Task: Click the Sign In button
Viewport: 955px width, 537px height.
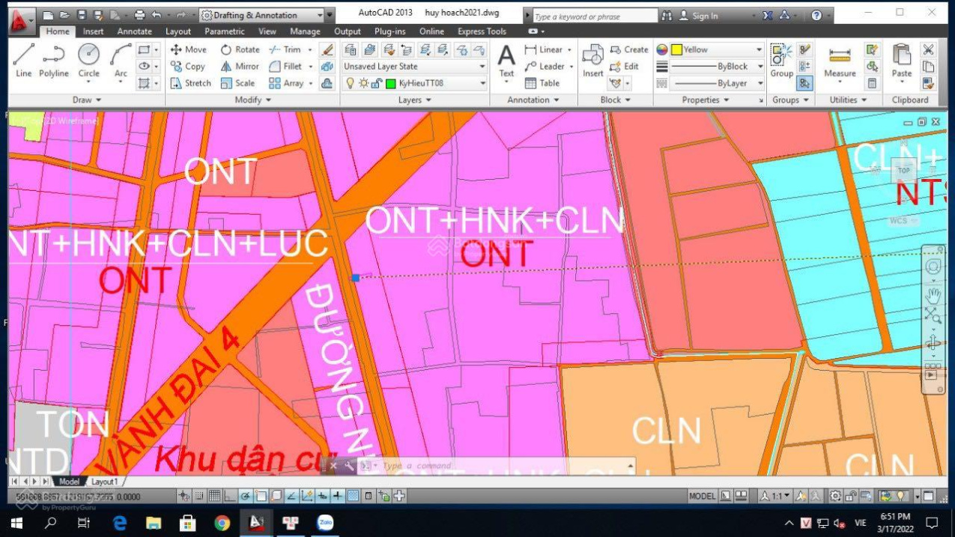Action: pos(704,16)
